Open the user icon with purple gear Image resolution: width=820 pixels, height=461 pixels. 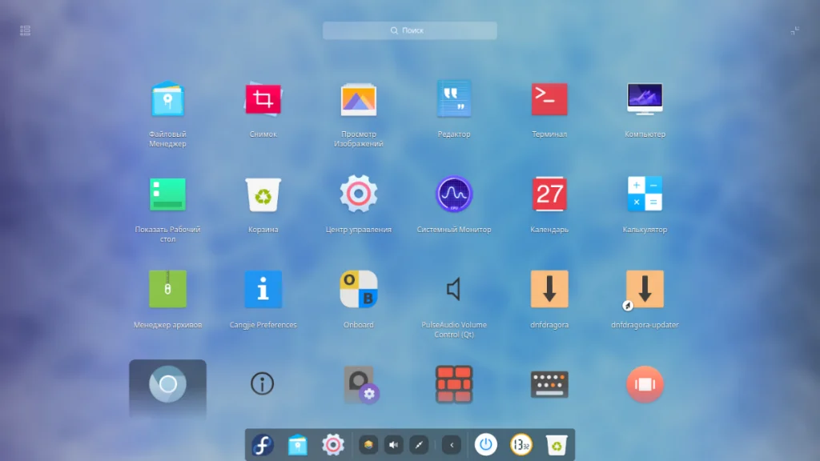coord(361,385)
